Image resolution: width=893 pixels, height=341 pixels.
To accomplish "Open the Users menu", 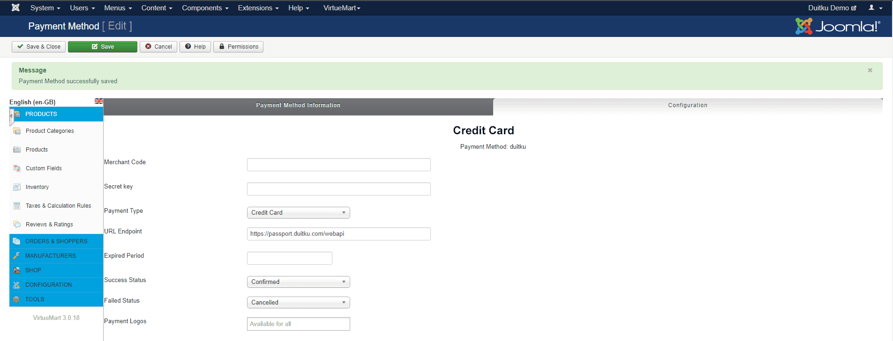I will (83, 8).
